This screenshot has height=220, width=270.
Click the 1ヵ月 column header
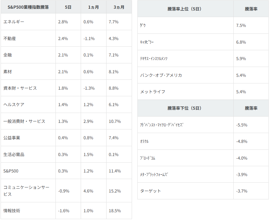point(93,7)
